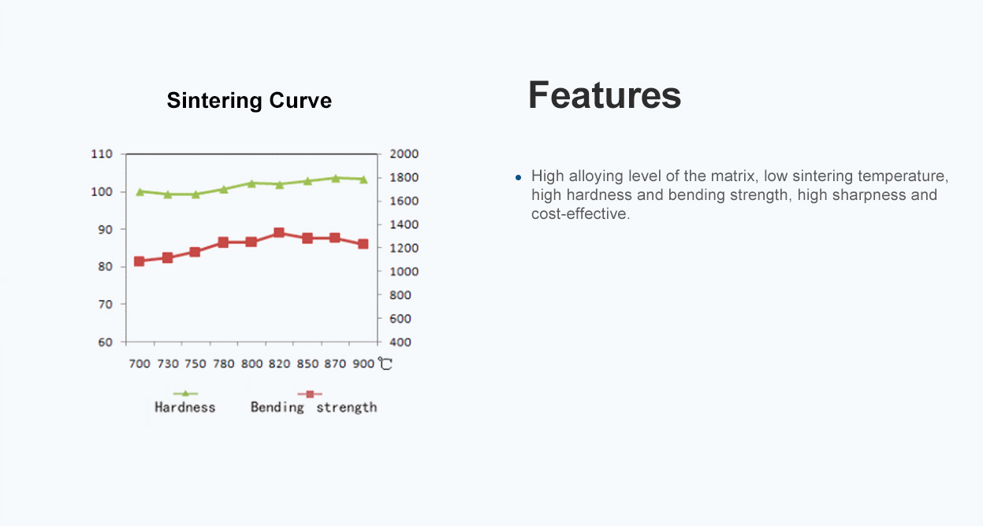Click the Hardness legend label
The image size is (983, 526).
[184, 407]
